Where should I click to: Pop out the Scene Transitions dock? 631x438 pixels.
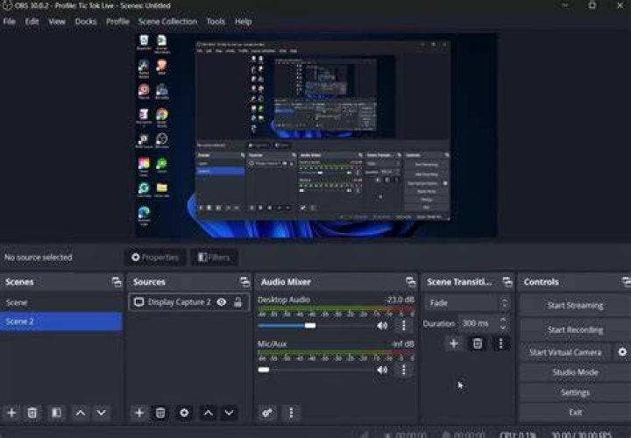(507, 282)
